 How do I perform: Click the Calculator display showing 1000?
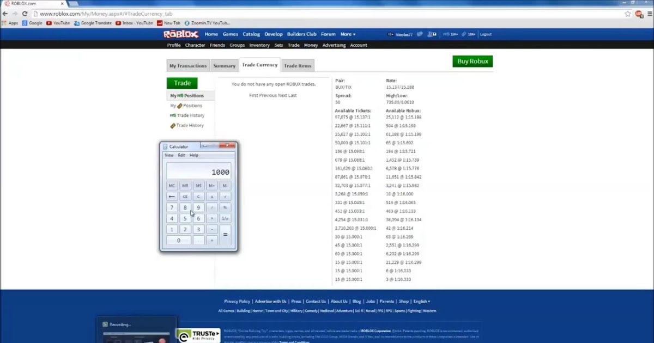click(198, 170)
